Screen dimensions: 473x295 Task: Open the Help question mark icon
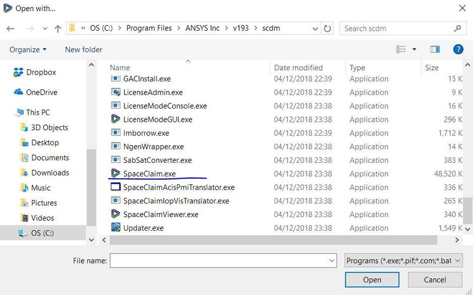tap(458, 49)
